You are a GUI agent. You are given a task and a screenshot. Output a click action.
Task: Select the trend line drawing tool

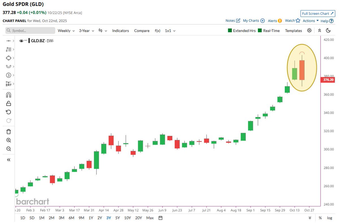click(8, 41)
